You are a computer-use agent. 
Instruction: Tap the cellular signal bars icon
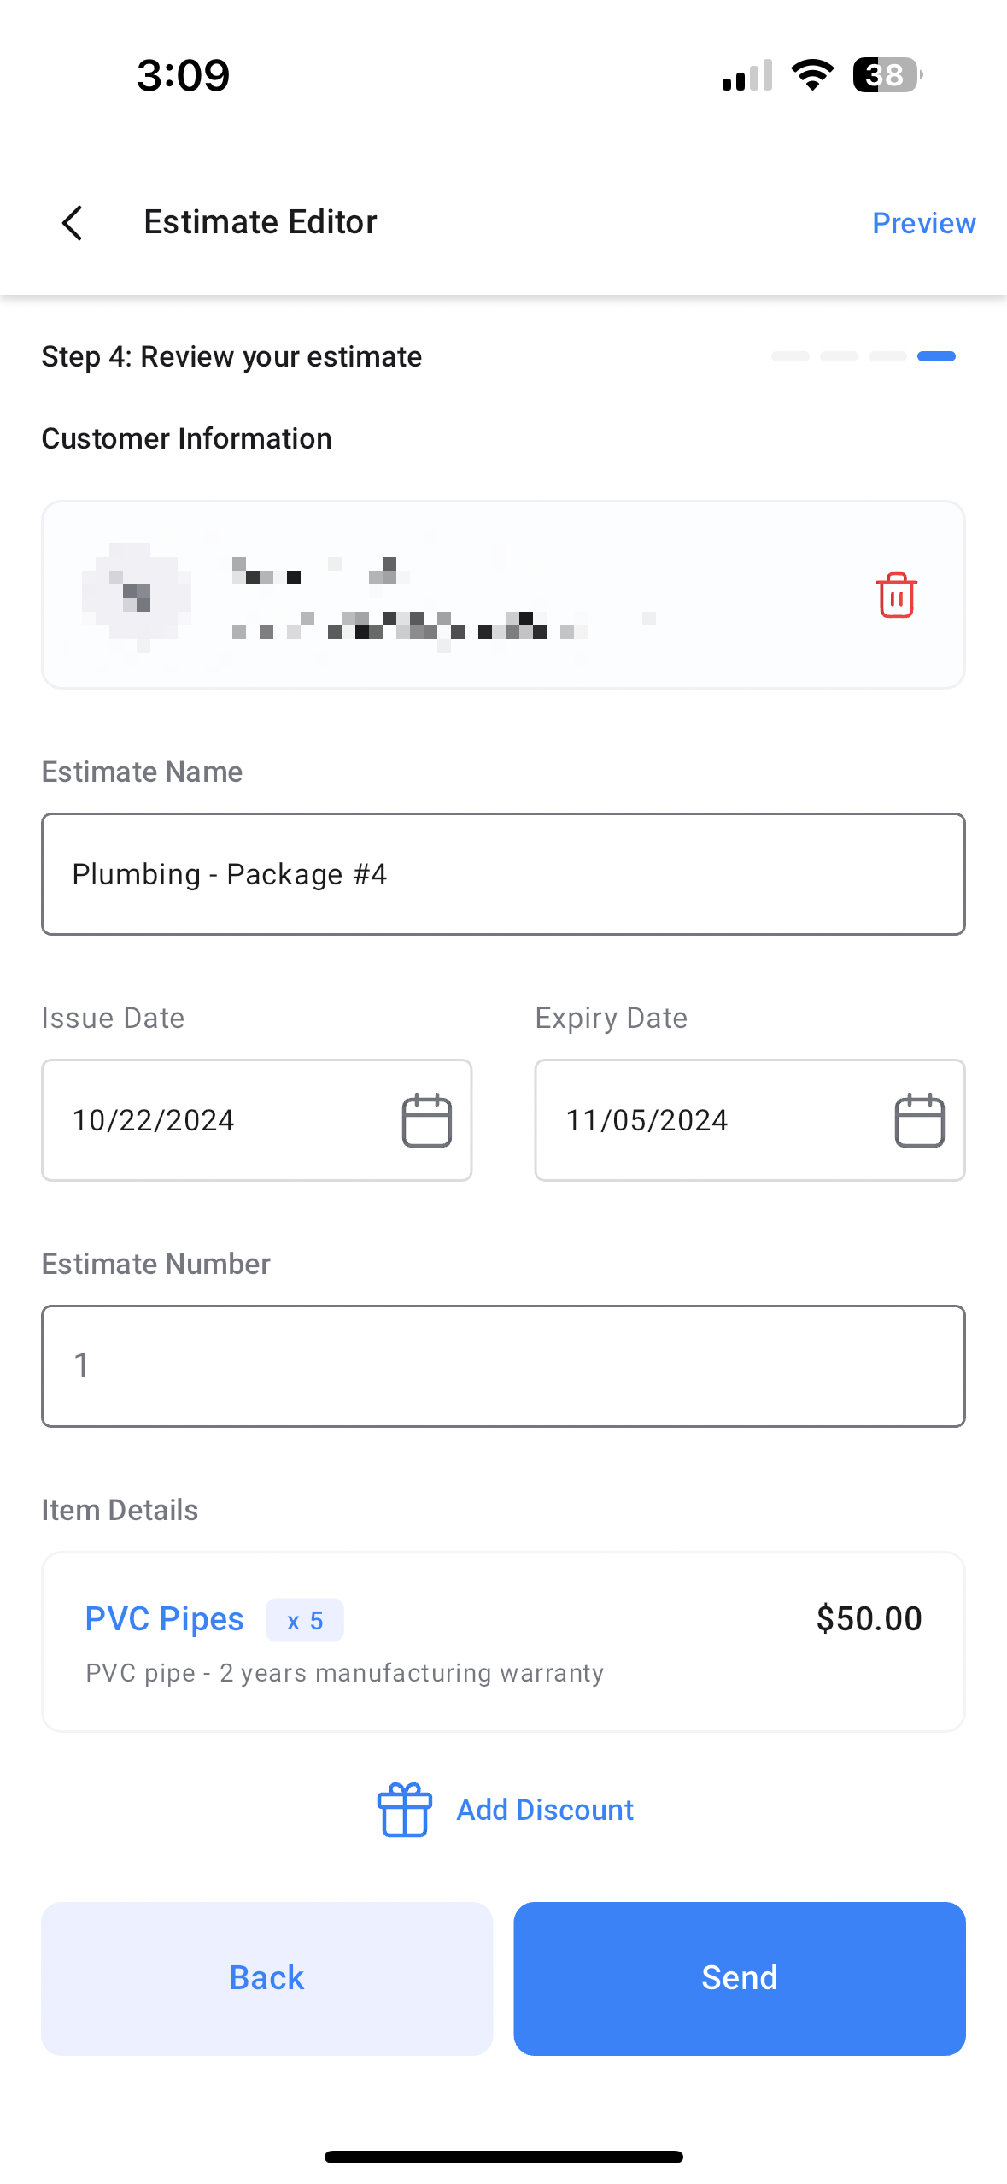tap(747, 75)
